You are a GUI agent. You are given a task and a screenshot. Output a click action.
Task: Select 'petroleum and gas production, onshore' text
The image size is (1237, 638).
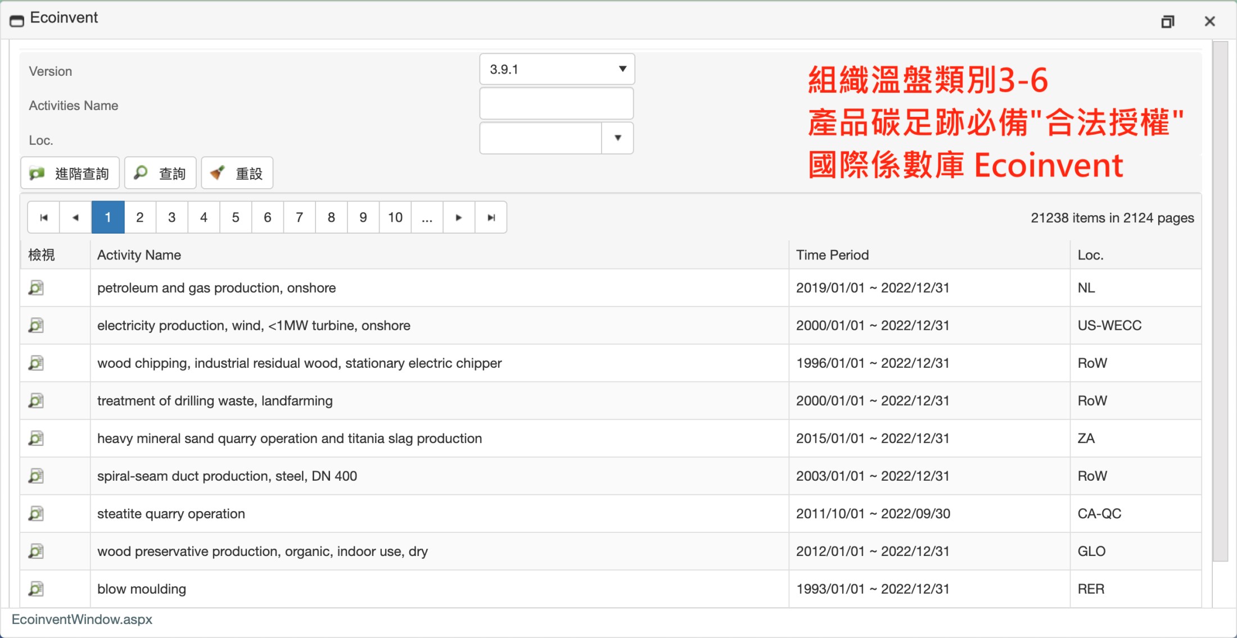click(x=216, y=288)
